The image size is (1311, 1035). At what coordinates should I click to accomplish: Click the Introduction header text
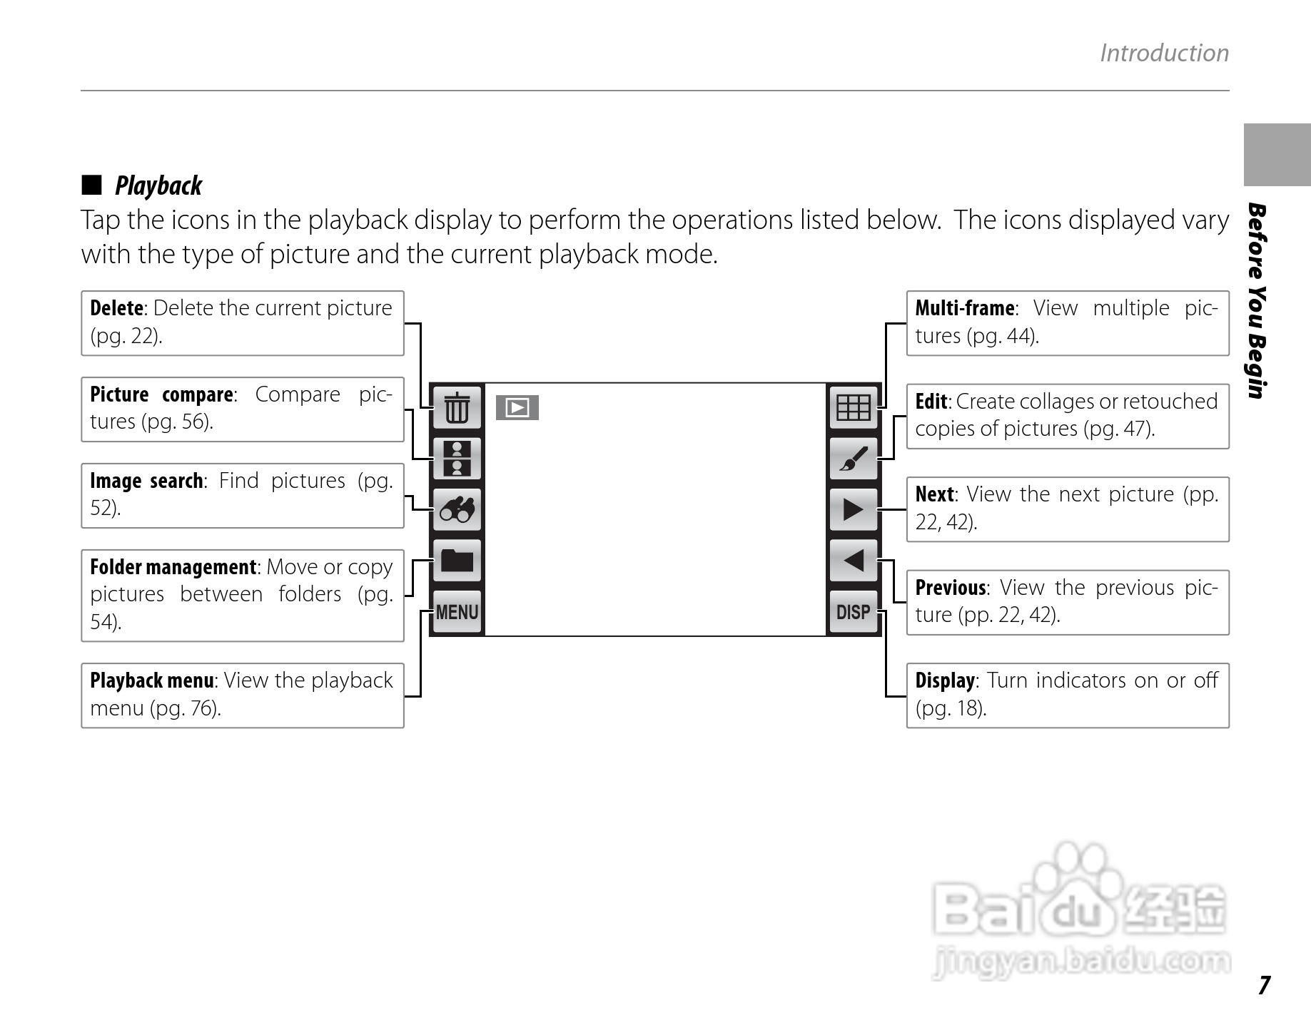pyautogui.click(x=1164, y=53)
